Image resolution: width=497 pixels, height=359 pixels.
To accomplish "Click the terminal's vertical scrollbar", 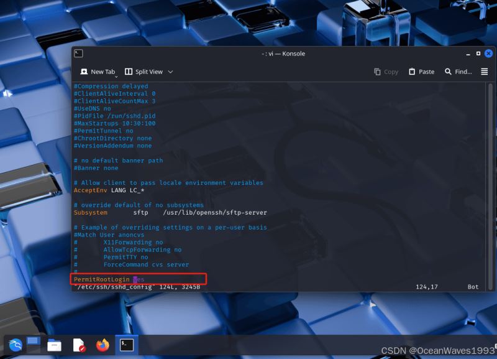I will pos(490,187).
